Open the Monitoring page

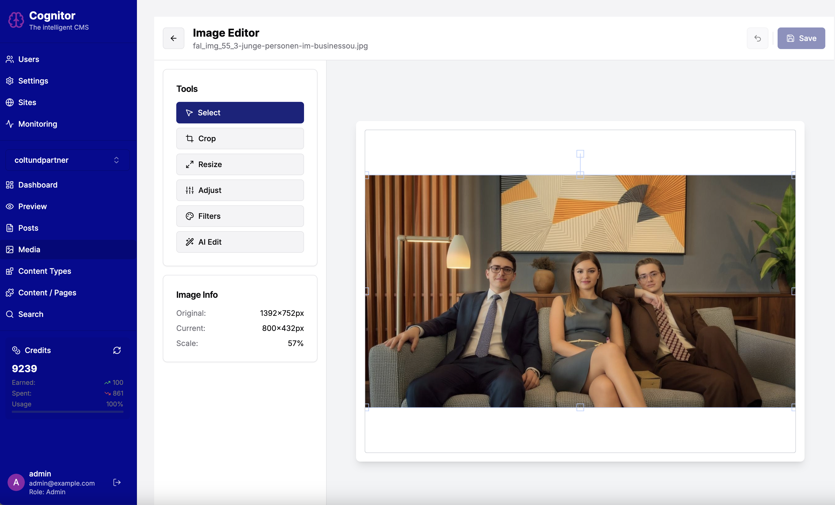coord(38,124)
